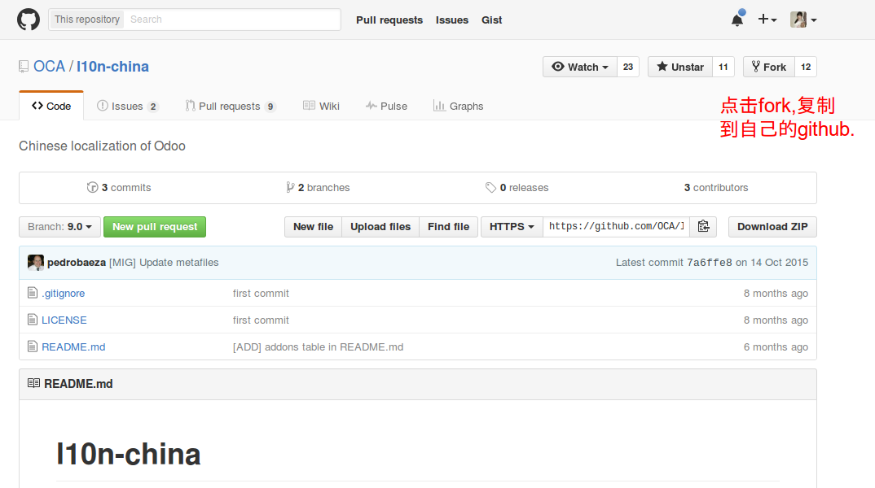View the 12 forks count
Image resolution: width=875 pixels, height=488 pixels.
806,67
